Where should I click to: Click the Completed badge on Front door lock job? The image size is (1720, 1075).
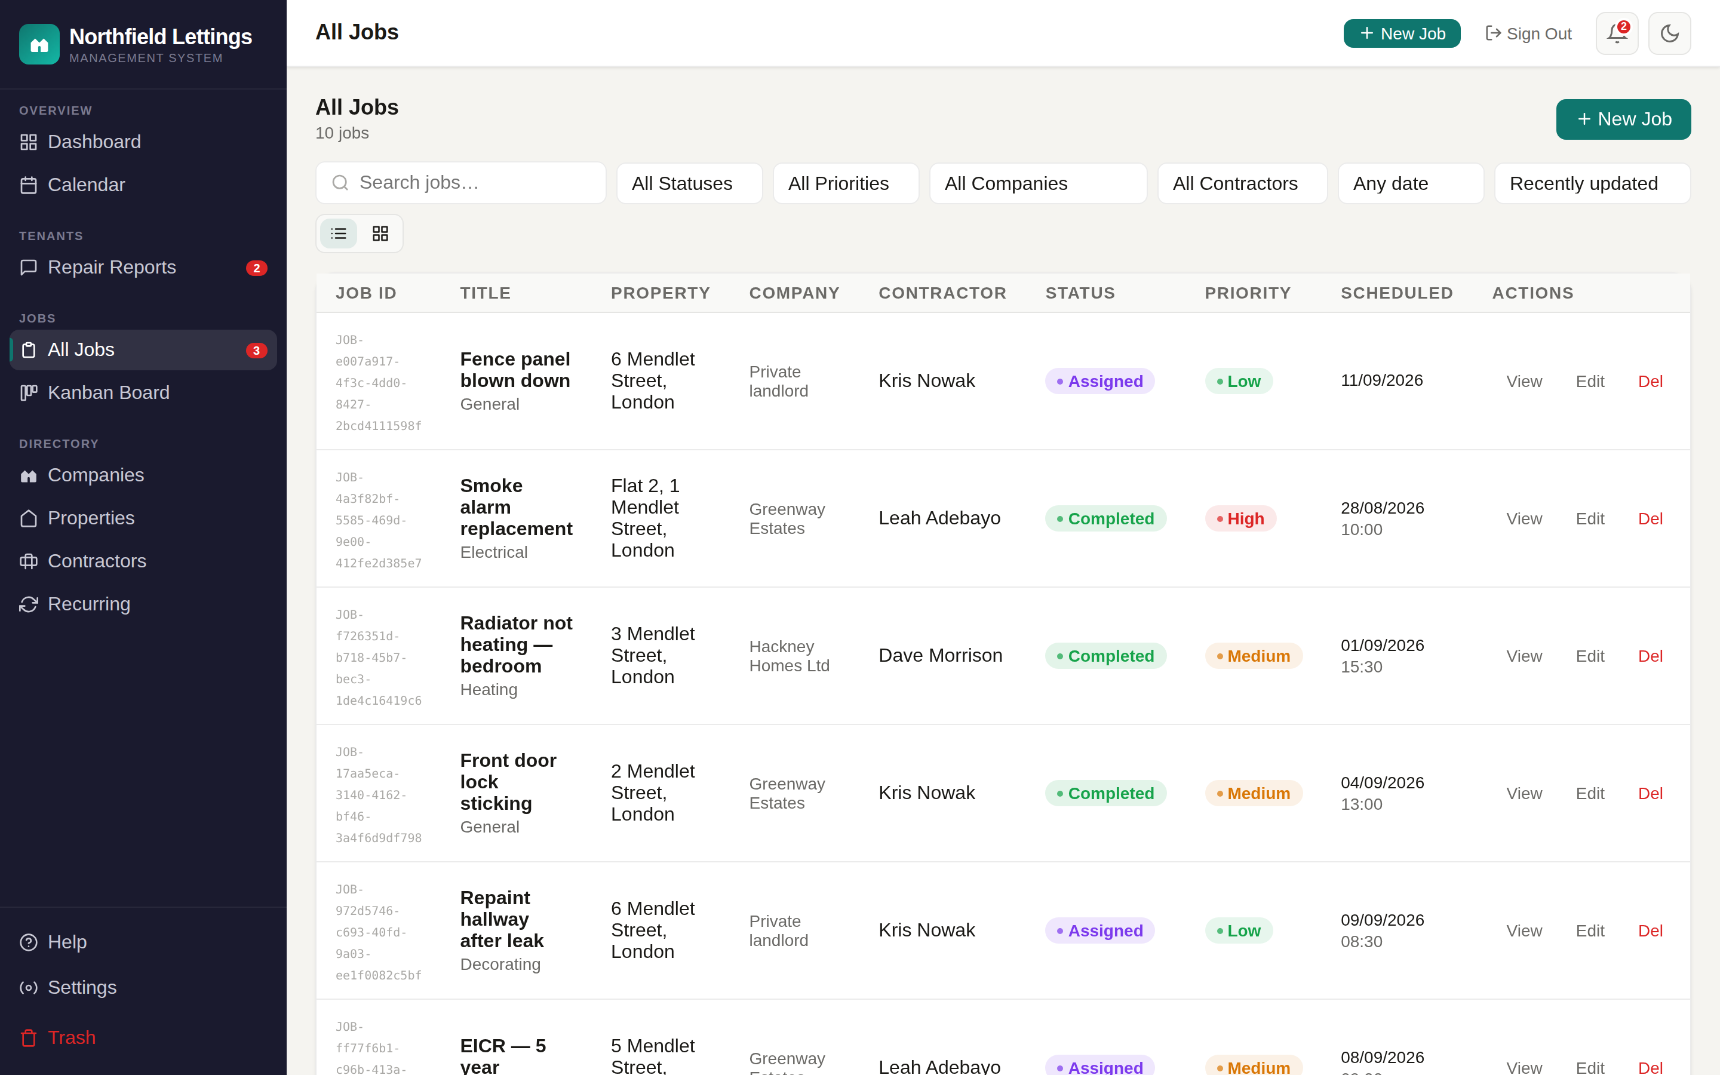point(1105,794)
